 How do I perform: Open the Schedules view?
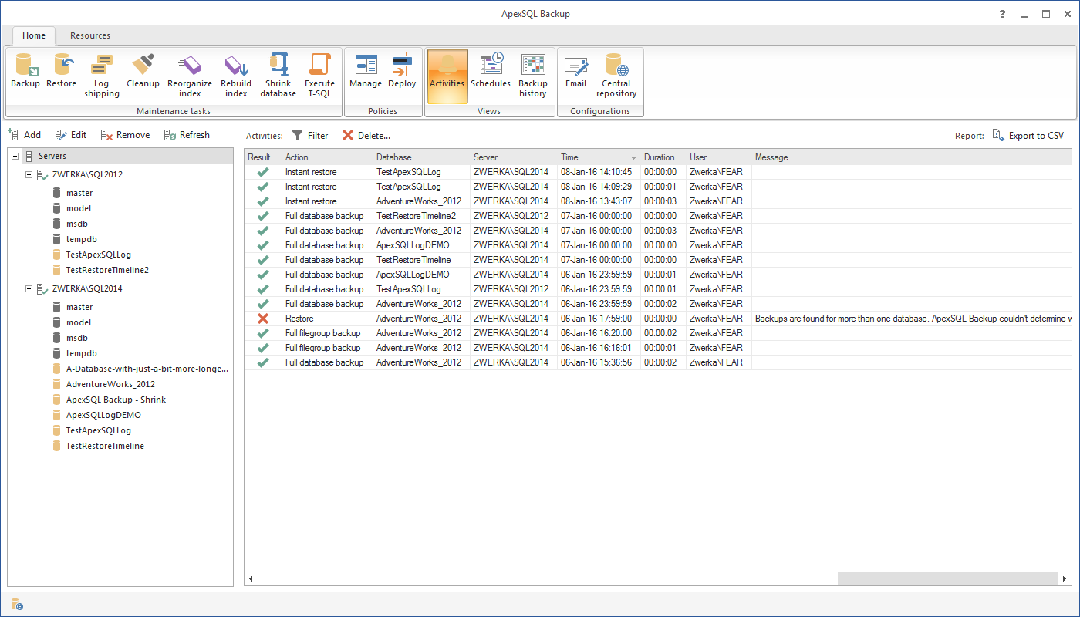tap(491, 72)
